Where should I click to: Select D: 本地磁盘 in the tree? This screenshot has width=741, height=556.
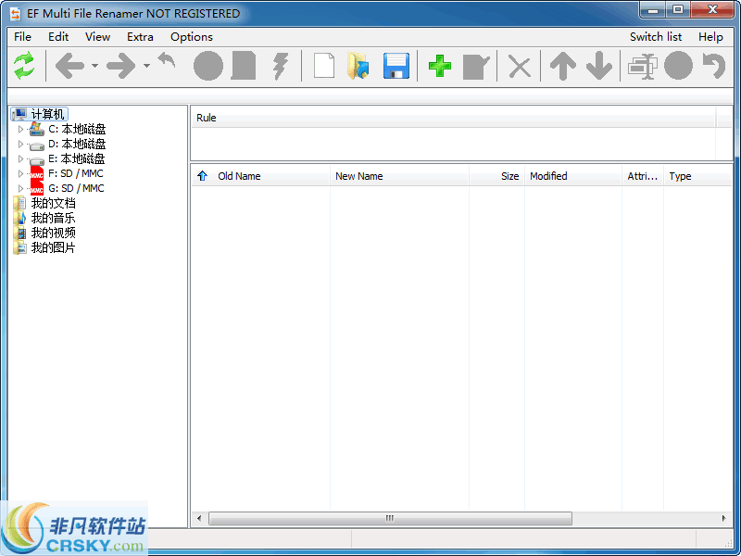click(77, 144)
